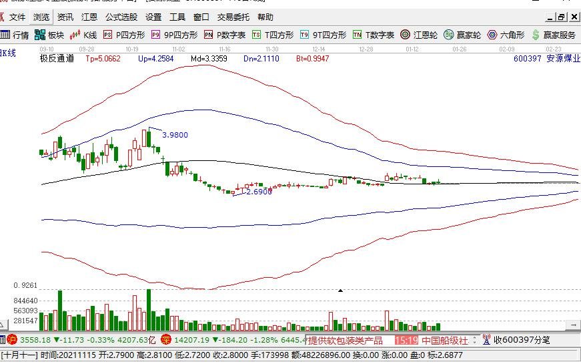The image size is (581, 362).
Task: Click the 极反通道 indicator label
Action: click(57, 58)
